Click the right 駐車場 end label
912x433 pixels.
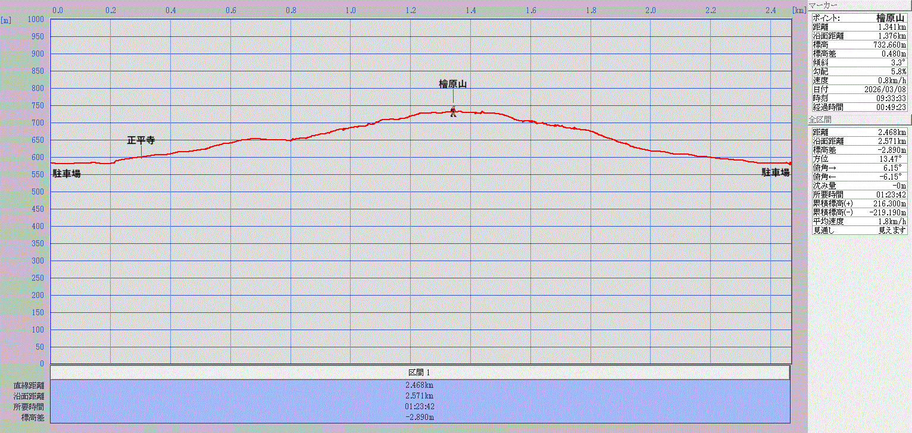coord(776,172)
